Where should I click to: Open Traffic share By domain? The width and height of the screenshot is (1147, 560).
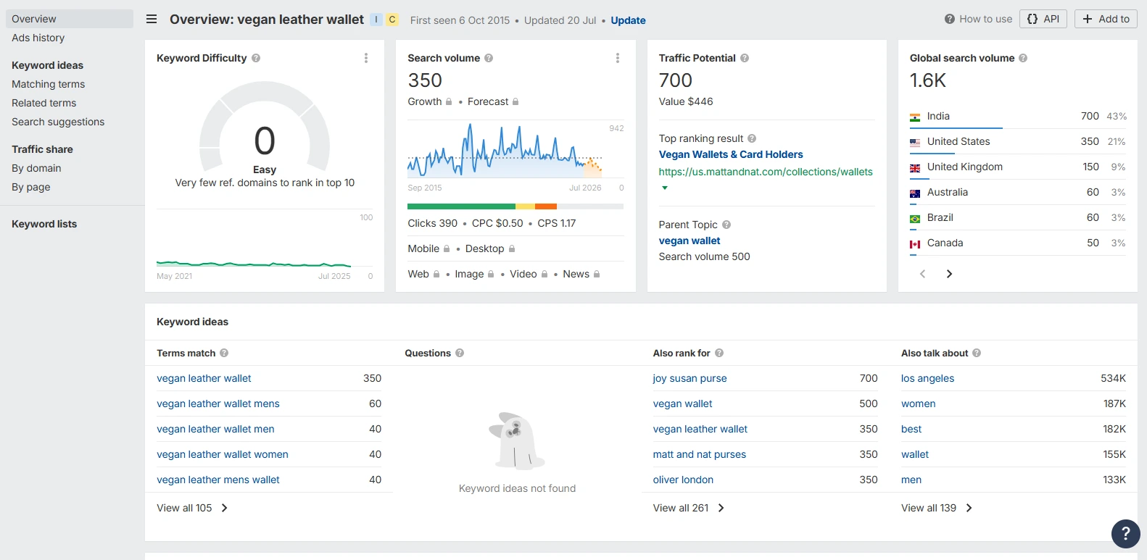[36, 168]
